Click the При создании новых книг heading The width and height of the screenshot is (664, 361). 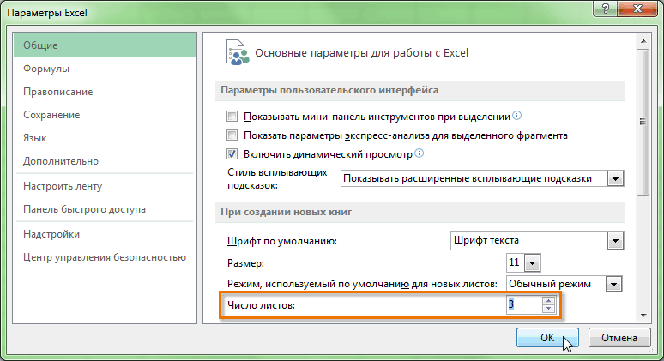coord(287,212)
